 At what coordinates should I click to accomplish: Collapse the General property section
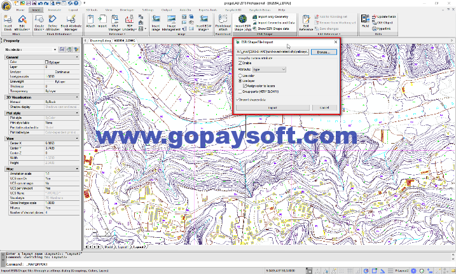(x=77, y=57)
